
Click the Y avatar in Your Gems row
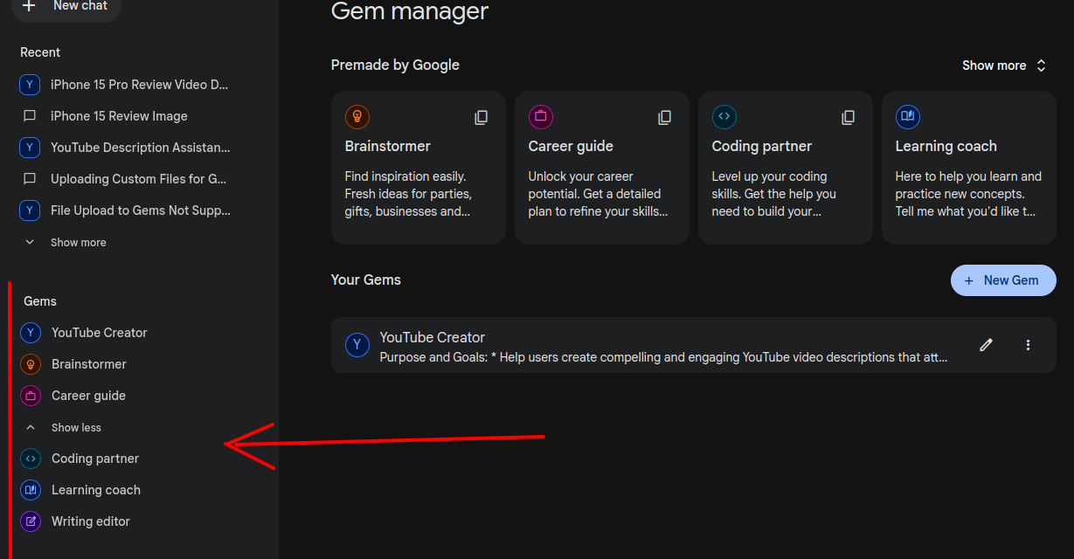pos(357,345)
